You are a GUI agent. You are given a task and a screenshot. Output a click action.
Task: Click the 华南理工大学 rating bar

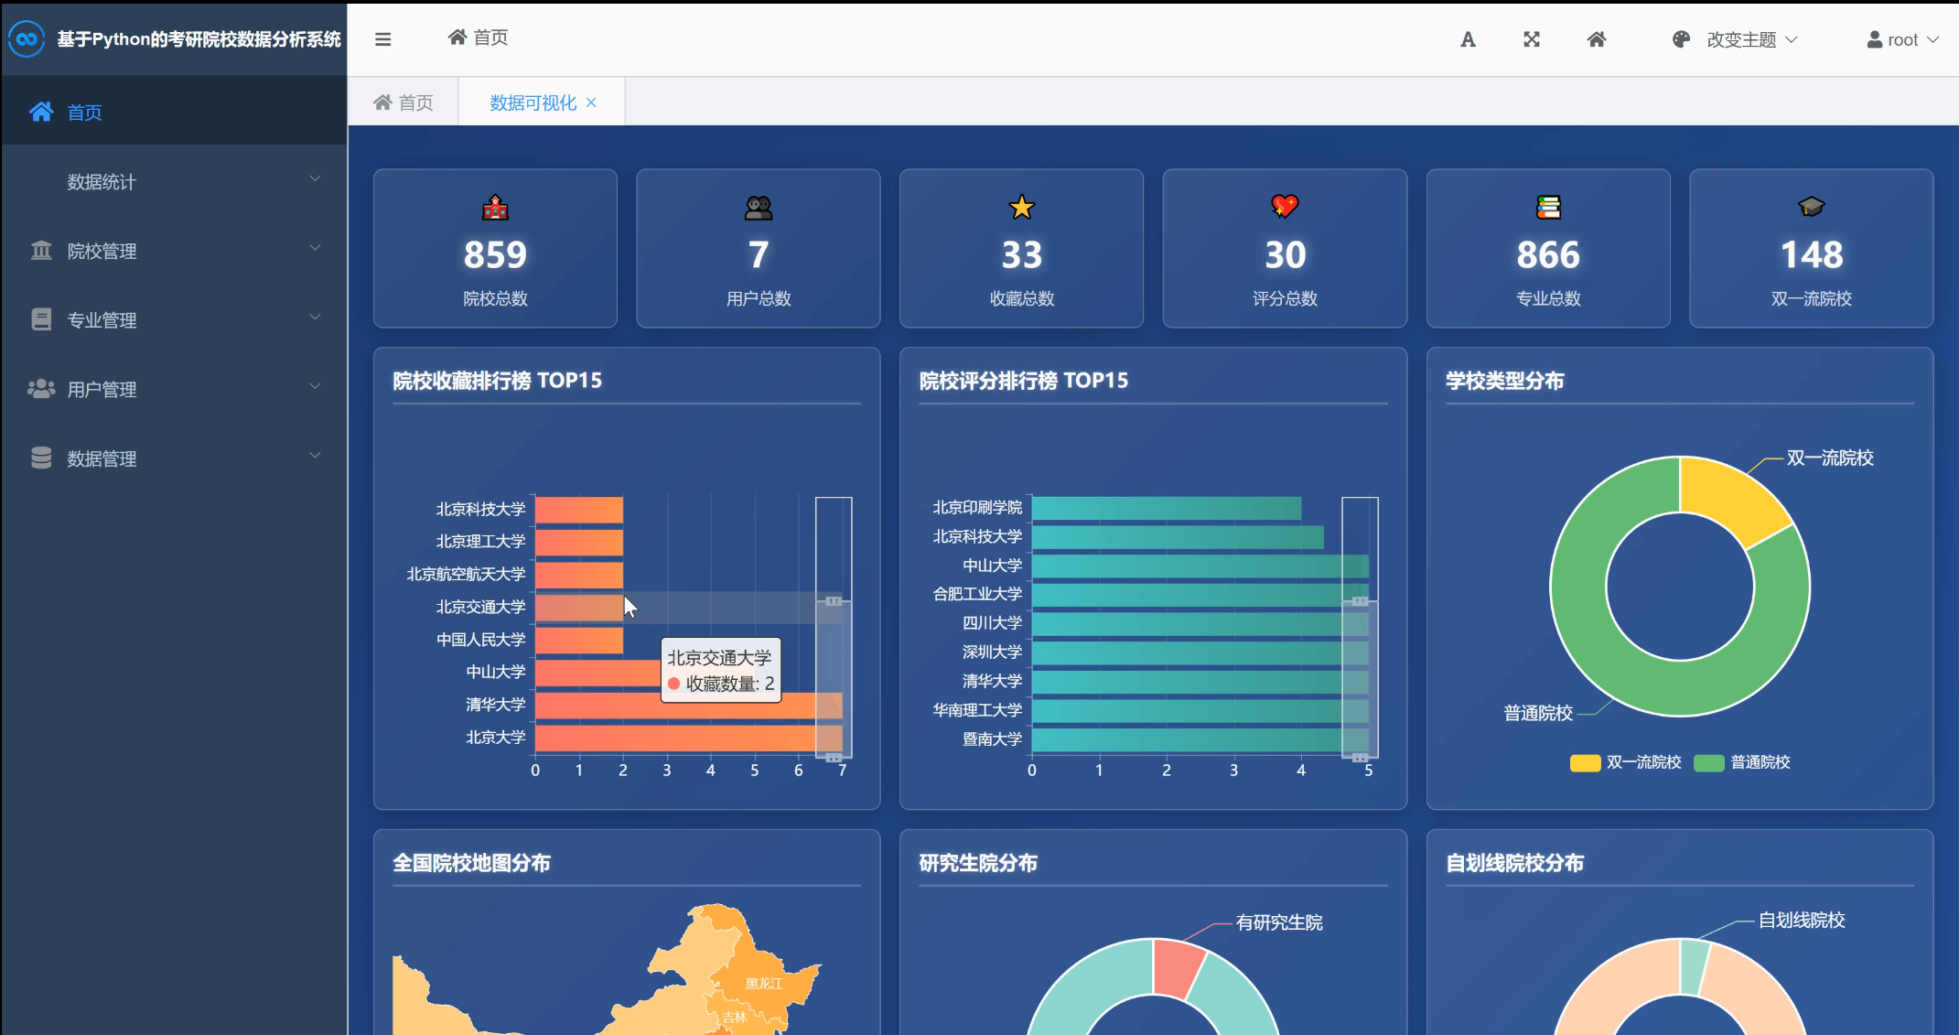point(1200,711)
